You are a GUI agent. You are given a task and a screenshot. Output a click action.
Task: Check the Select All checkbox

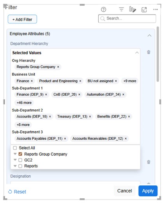[15, 148]
